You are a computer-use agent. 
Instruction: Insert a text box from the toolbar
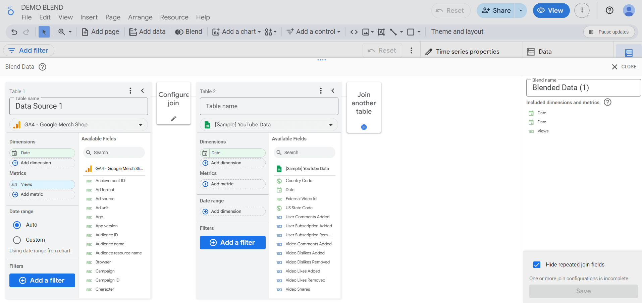(381, 32)
